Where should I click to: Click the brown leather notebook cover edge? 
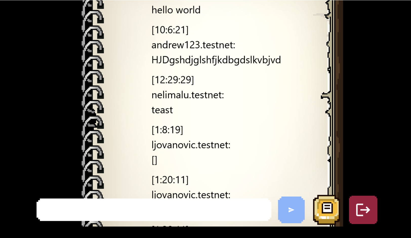338,101
